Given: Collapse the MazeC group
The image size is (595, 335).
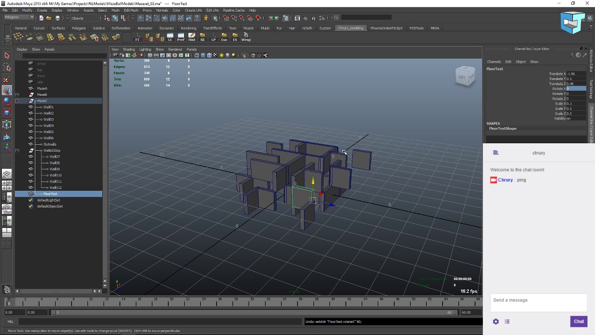Looking at the screenshot, I should (17, 101).
